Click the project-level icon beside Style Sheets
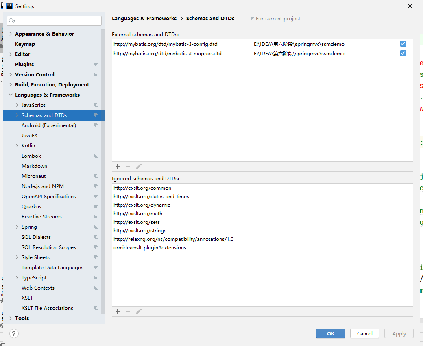423x346 pixels. tap(96, 257)
